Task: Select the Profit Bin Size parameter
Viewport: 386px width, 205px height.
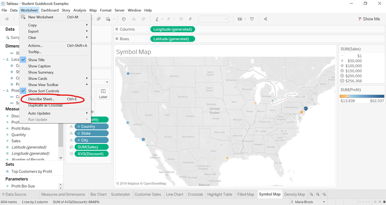Action: tap(23, 186)
